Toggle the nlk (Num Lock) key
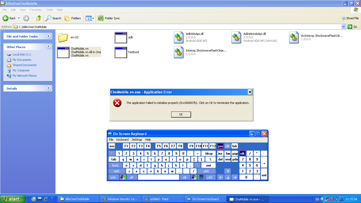361x203 pixels. (243, 153)
